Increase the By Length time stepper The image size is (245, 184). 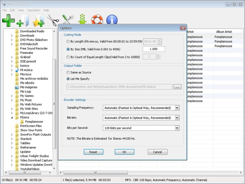(159, 40)
